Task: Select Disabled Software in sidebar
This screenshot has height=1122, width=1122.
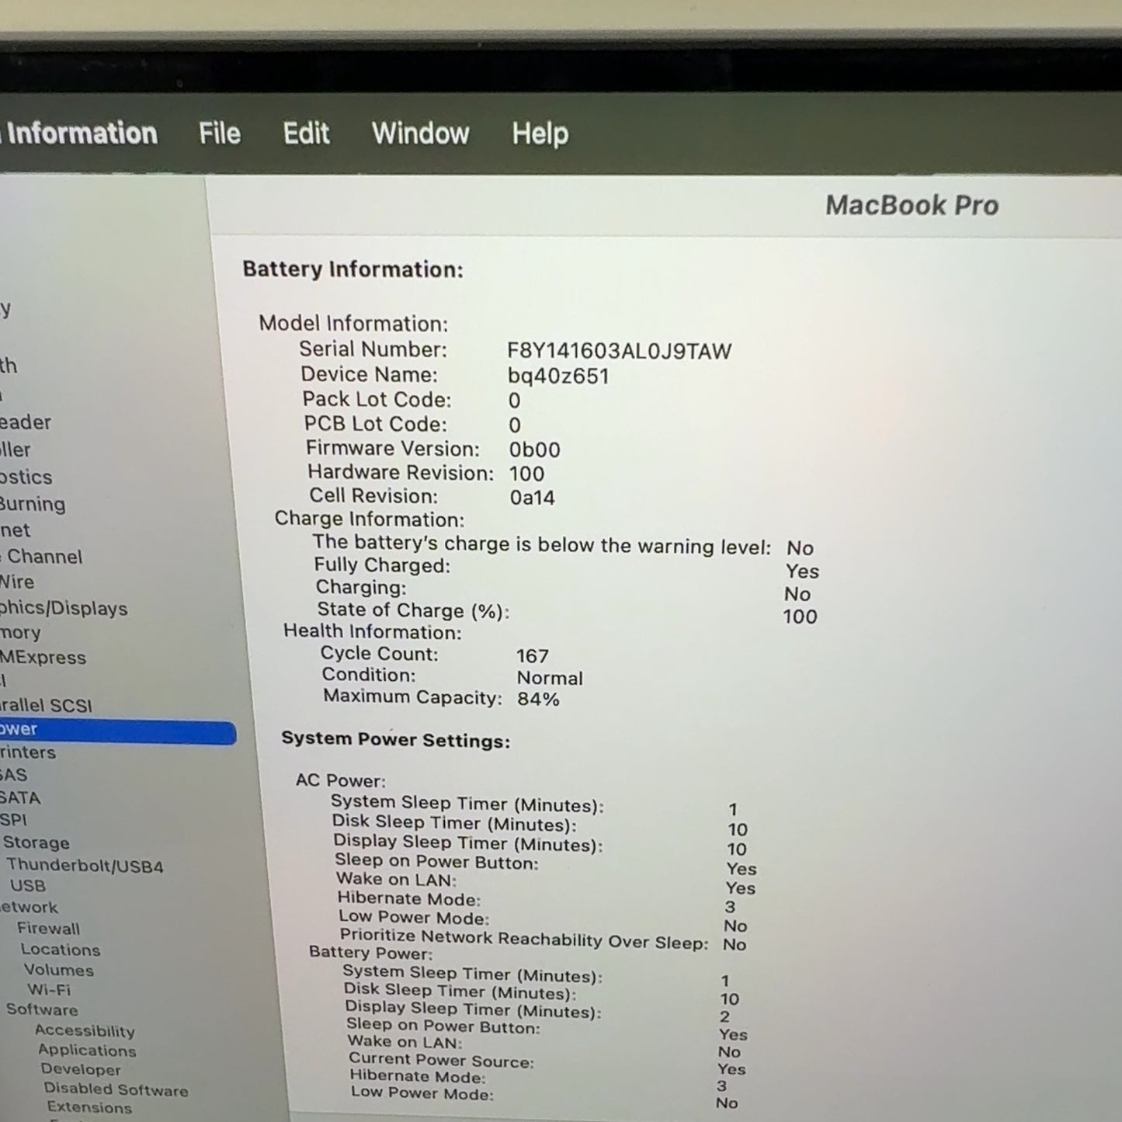Action: 116,1089
